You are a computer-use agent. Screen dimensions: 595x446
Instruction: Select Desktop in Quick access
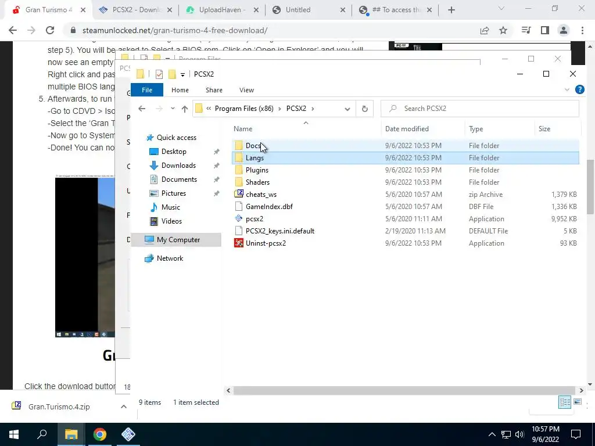point(174,152)
